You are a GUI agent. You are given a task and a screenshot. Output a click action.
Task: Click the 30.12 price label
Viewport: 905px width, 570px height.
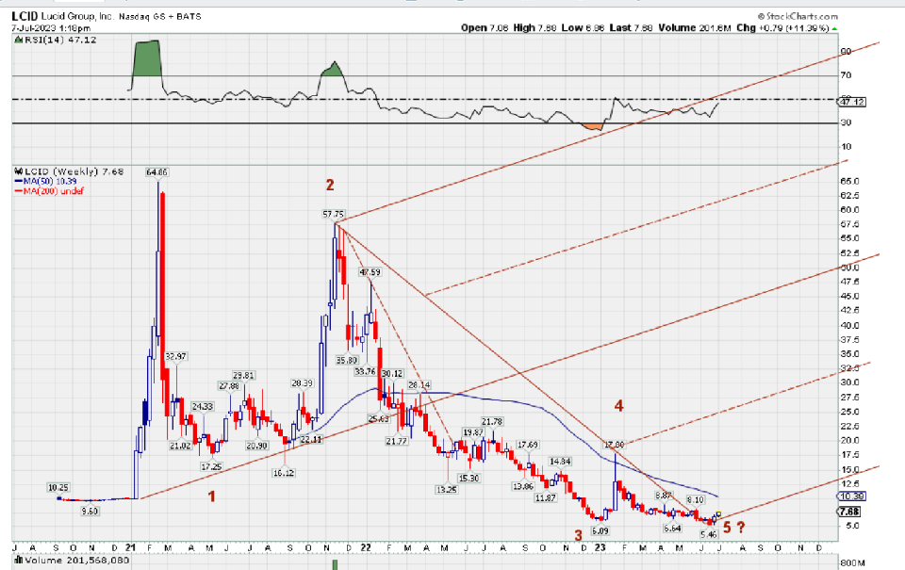pos(392,374)
